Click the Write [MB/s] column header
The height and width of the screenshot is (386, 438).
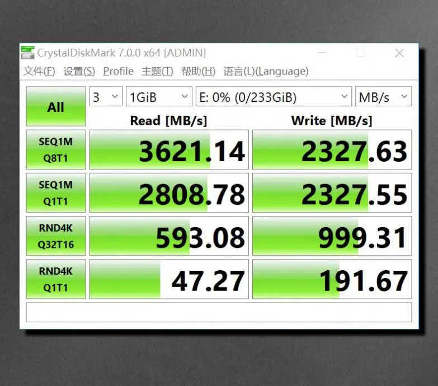(332, 121)
